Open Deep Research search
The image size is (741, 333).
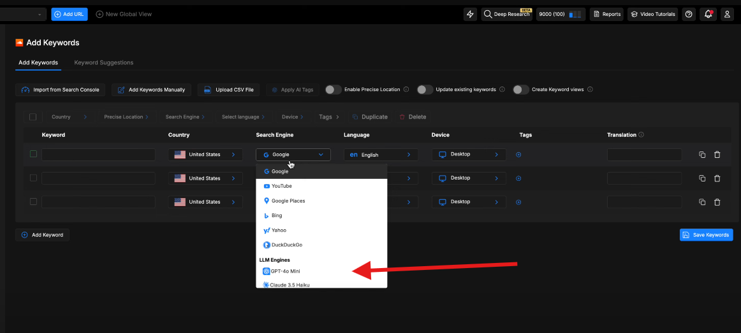[x=506, y=14]
